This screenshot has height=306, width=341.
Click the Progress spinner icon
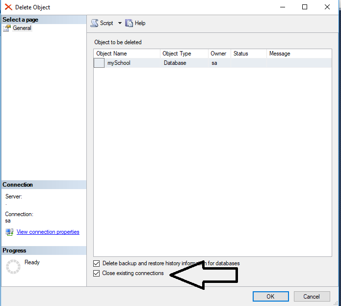13,267
